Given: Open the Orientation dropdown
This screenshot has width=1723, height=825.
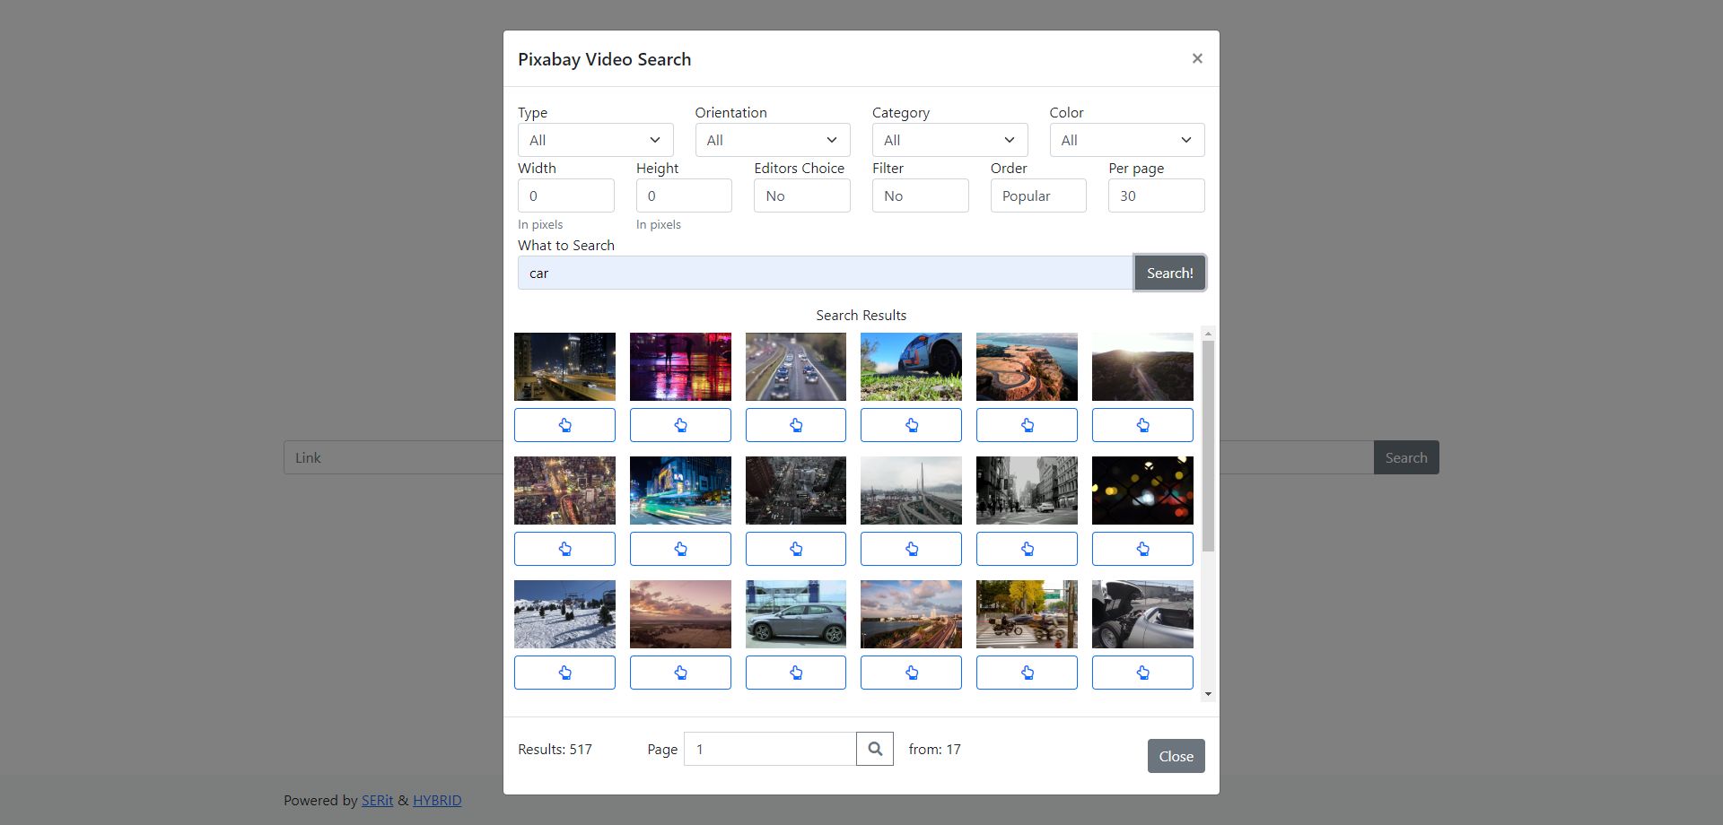Looking at the screenshot, I should (773, 140).
